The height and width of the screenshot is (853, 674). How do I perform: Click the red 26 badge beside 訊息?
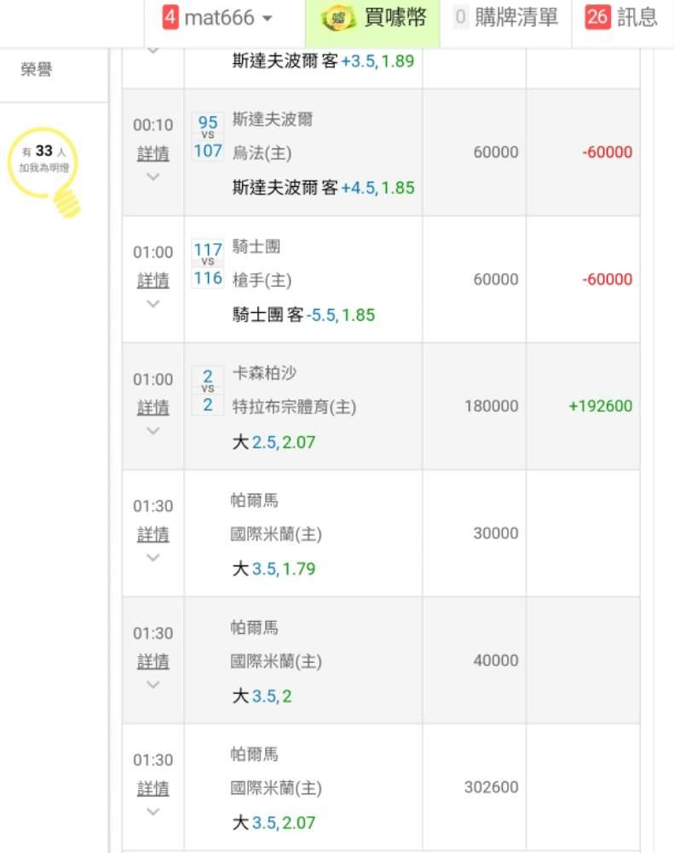598,18
